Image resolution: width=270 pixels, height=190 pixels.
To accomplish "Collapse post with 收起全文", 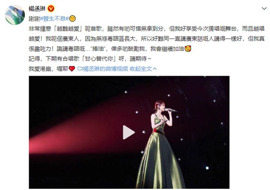I will [141, 69].
